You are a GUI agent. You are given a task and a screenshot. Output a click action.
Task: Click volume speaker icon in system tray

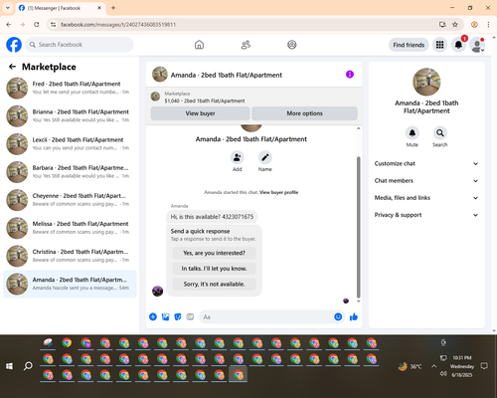[443, 374]
